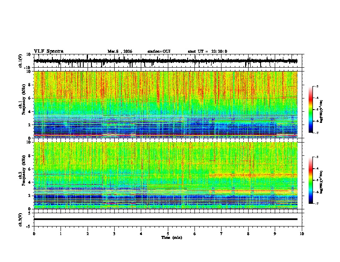Viewport: 340px width, 262px height.
Task: Click the '4' tick on ch.1 frequency axis
Action: click(x=30, y=112)
